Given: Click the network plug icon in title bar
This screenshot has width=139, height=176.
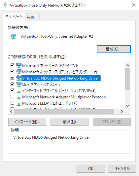Looking at the screenshot, I should (x=6, y=5).
